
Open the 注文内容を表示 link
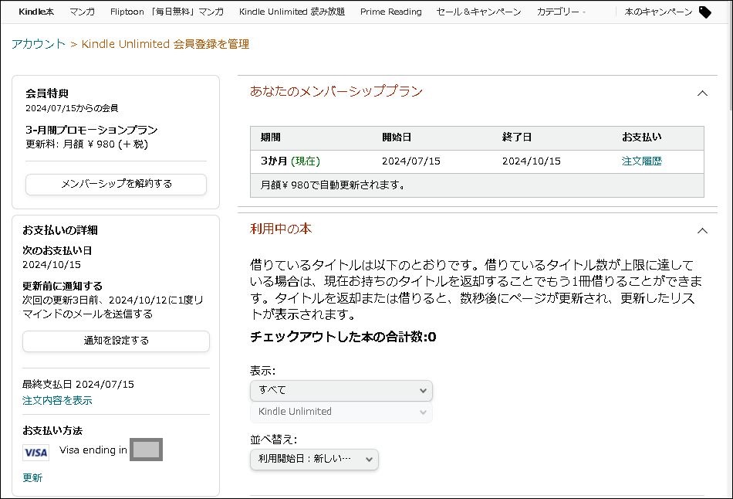pyautogui.click(x=57, y=401)
